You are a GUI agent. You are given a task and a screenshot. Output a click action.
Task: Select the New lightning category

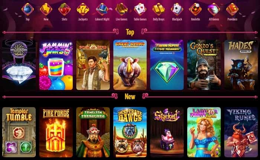[x=46, y=12]
